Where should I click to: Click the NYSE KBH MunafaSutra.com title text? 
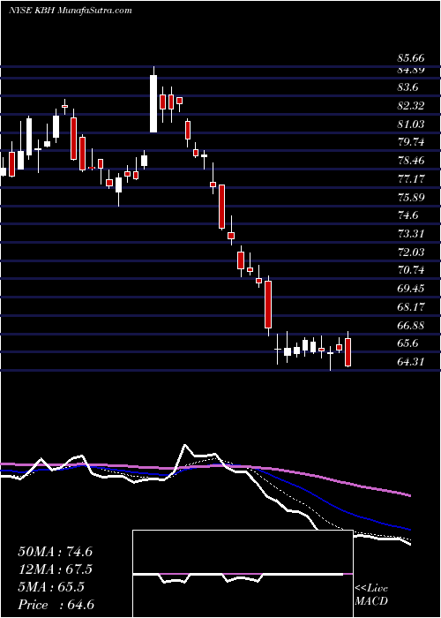[70, 11]
